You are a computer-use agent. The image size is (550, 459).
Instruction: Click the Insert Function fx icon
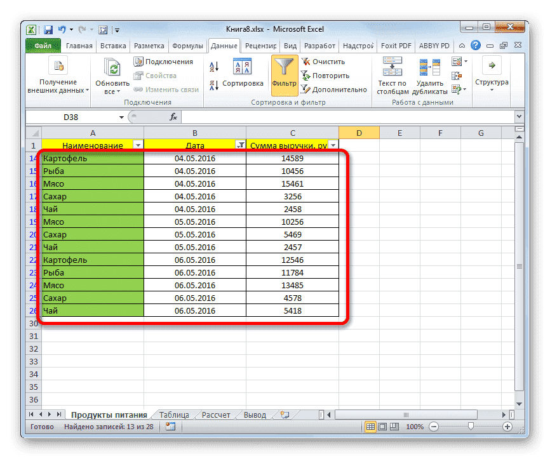[x=173, y=117]
